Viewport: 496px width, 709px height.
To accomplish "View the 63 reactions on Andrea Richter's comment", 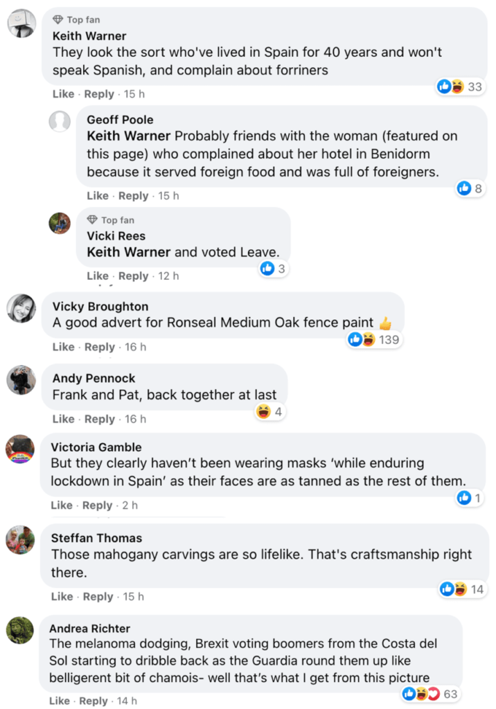I will point(431,694).
